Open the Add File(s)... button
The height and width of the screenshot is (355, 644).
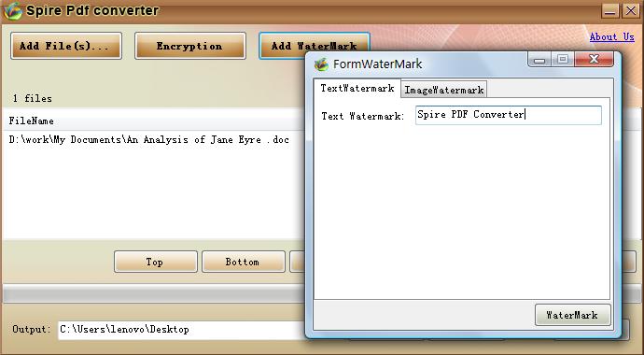point(66,46)
